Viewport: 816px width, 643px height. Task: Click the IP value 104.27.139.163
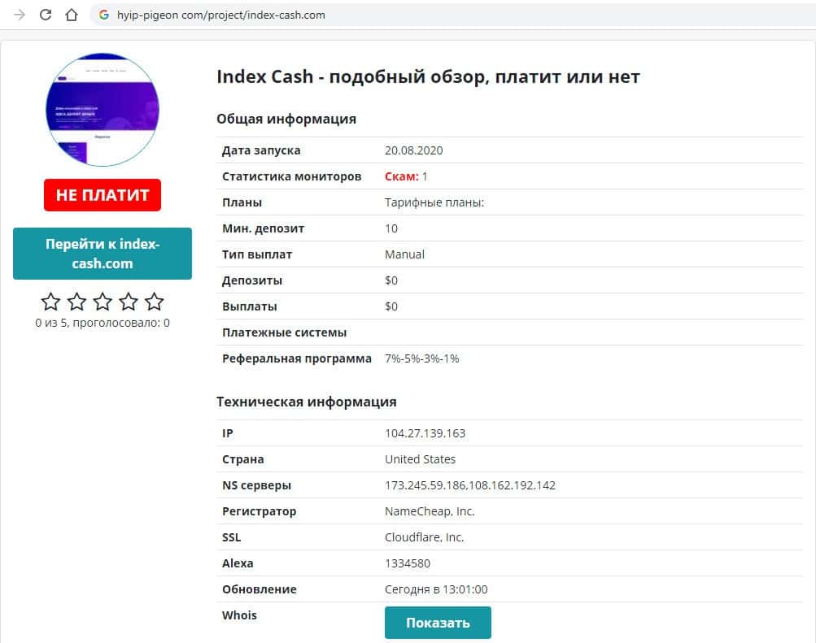coord(425,433)
